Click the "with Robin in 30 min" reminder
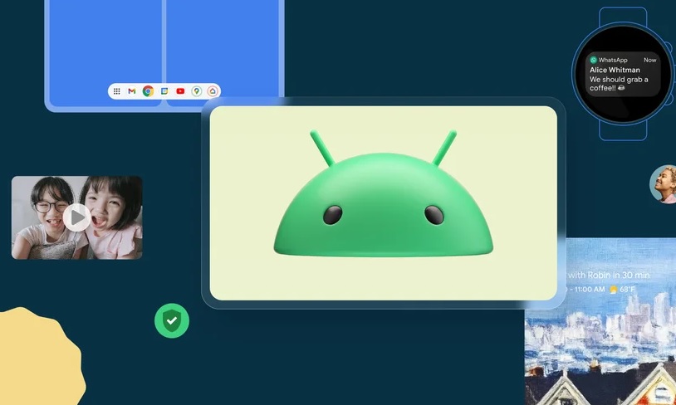The width and height of the screenshot is (676, 405). coord(608,275)
